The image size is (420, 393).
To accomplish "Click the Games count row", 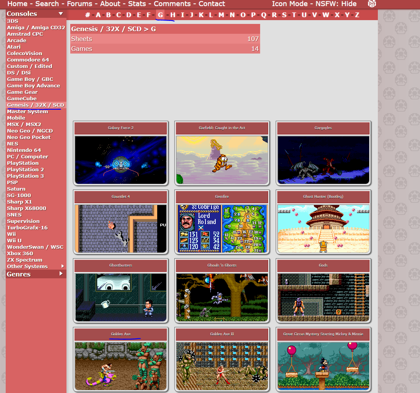I will pyautogui.click(x=165, y=49).
